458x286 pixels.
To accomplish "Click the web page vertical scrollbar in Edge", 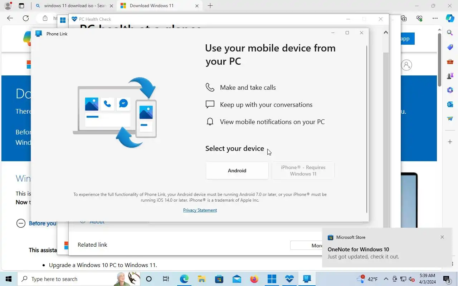I will tap(439, 61).
